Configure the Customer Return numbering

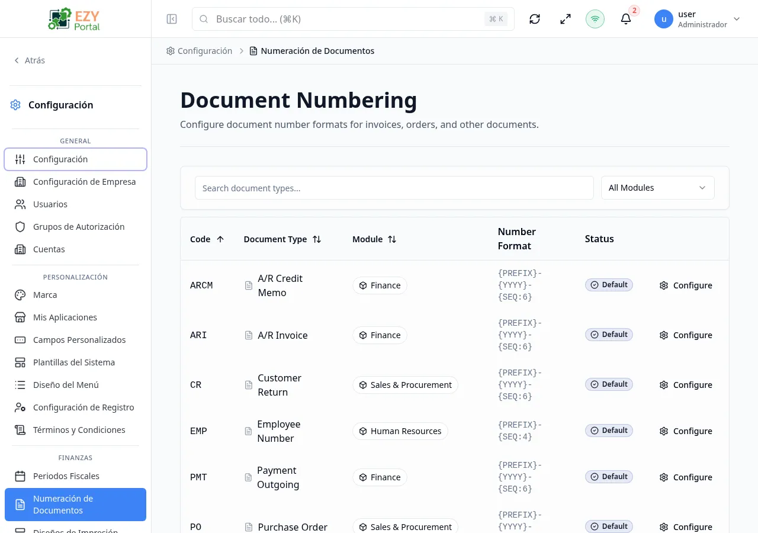click(x=686, y=385)
